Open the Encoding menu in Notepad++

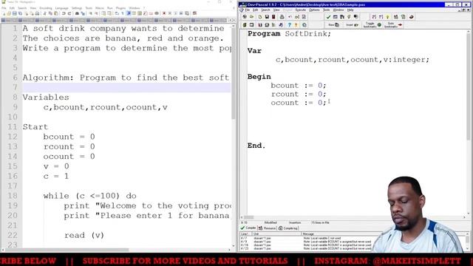[x=46, y=8]
